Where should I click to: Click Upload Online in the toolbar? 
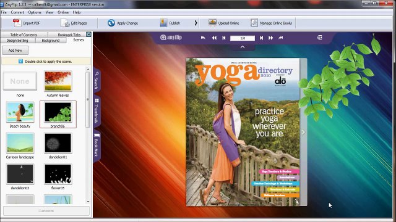tap(223, 23)
